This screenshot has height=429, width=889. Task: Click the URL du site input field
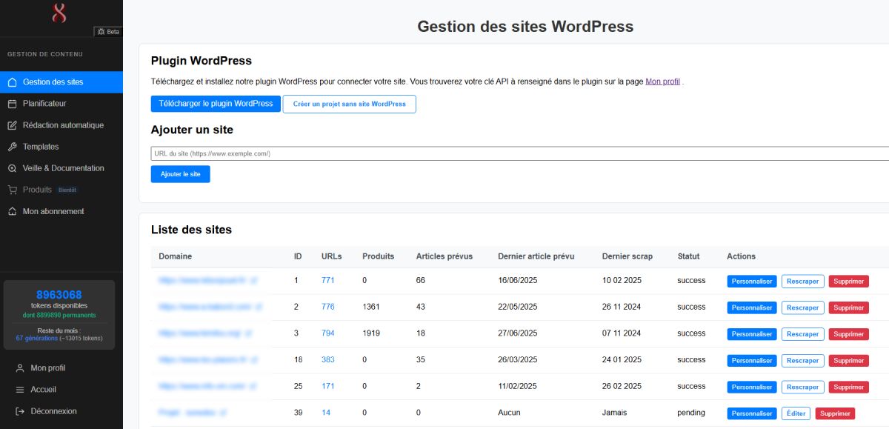pyautogui.click(x=370, y=153)
